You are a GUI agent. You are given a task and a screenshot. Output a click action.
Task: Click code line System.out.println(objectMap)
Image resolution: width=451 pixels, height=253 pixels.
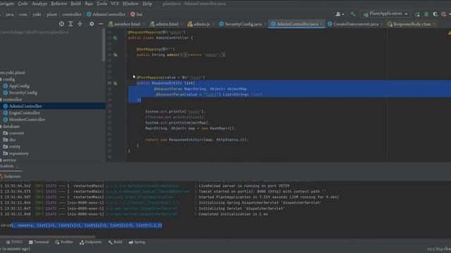click(178, 123)
